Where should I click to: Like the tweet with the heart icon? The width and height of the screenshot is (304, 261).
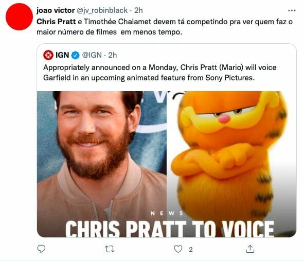point(178,249)
